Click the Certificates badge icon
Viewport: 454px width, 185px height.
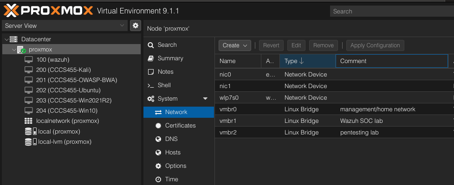coord(158,126)
